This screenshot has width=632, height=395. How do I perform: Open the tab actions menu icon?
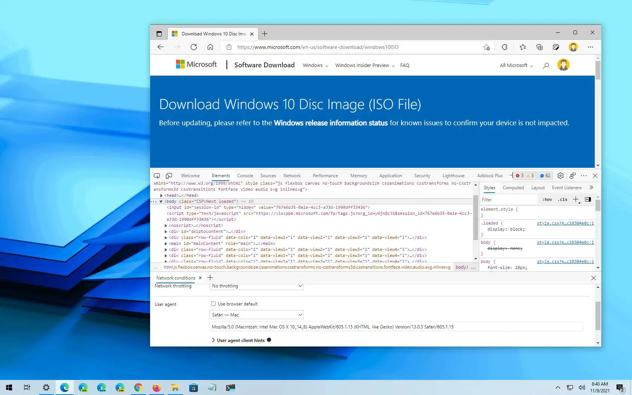[159, 34]
